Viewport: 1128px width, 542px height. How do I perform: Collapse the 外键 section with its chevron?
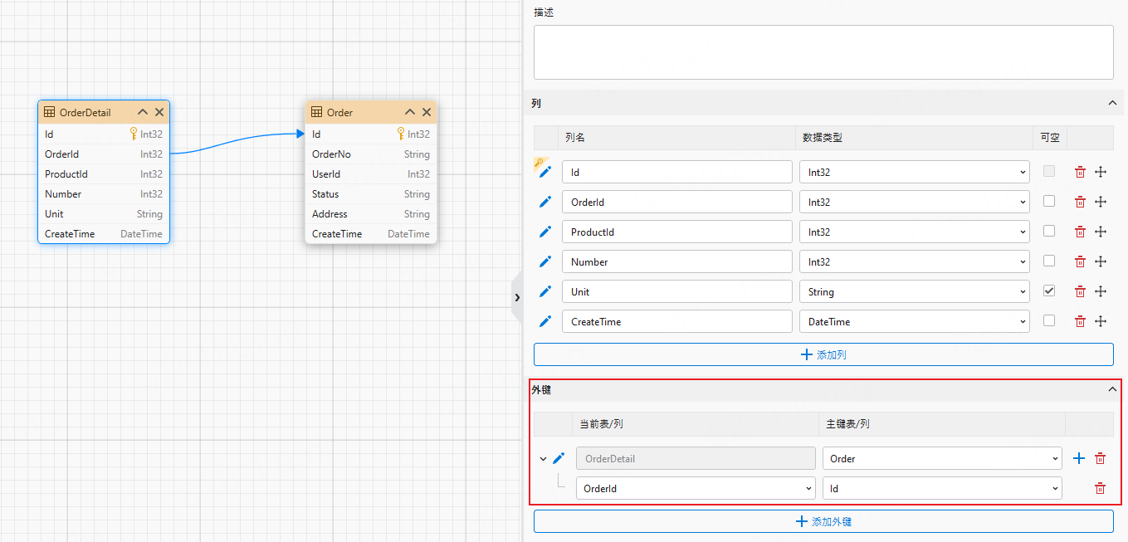(x=1112, y=389)
